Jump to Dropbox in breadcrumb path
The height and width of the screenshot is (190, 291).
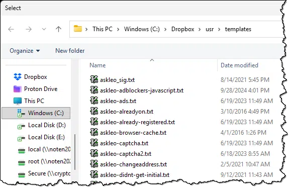(182, 29)
